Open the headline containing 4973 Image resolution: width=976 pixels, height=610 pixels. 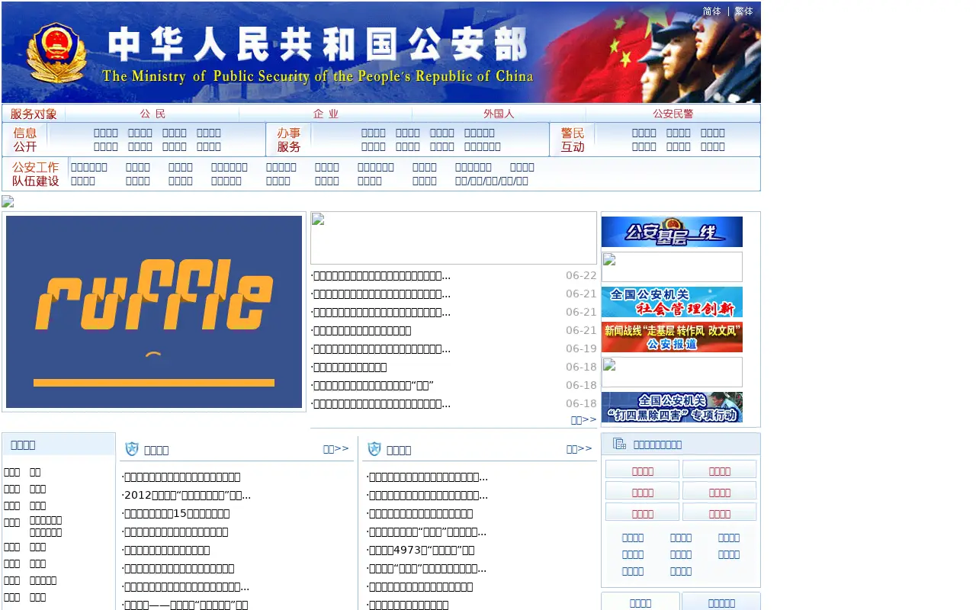420,551
